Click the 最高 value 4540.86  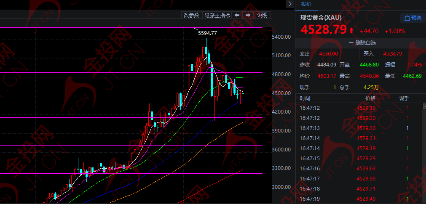click(369, 76)
